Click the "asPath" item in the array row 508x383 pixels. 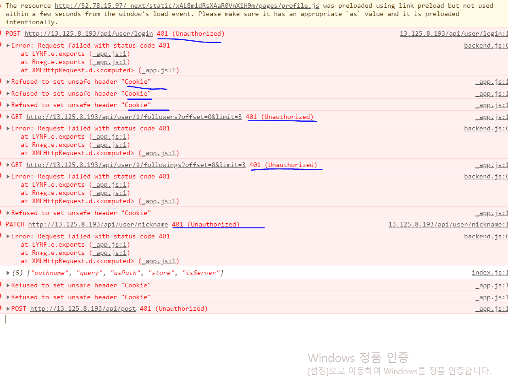coord(125,273)
